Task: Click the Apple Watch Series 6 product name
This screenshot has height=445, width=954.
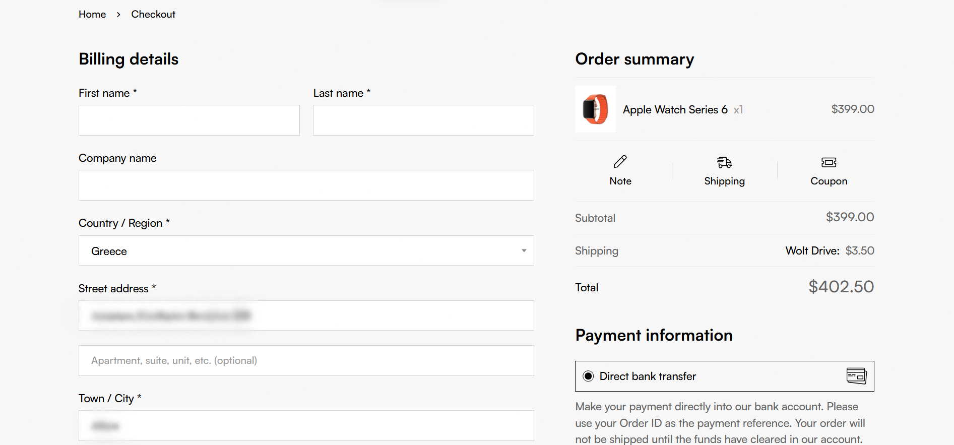Action: point(675,110)
